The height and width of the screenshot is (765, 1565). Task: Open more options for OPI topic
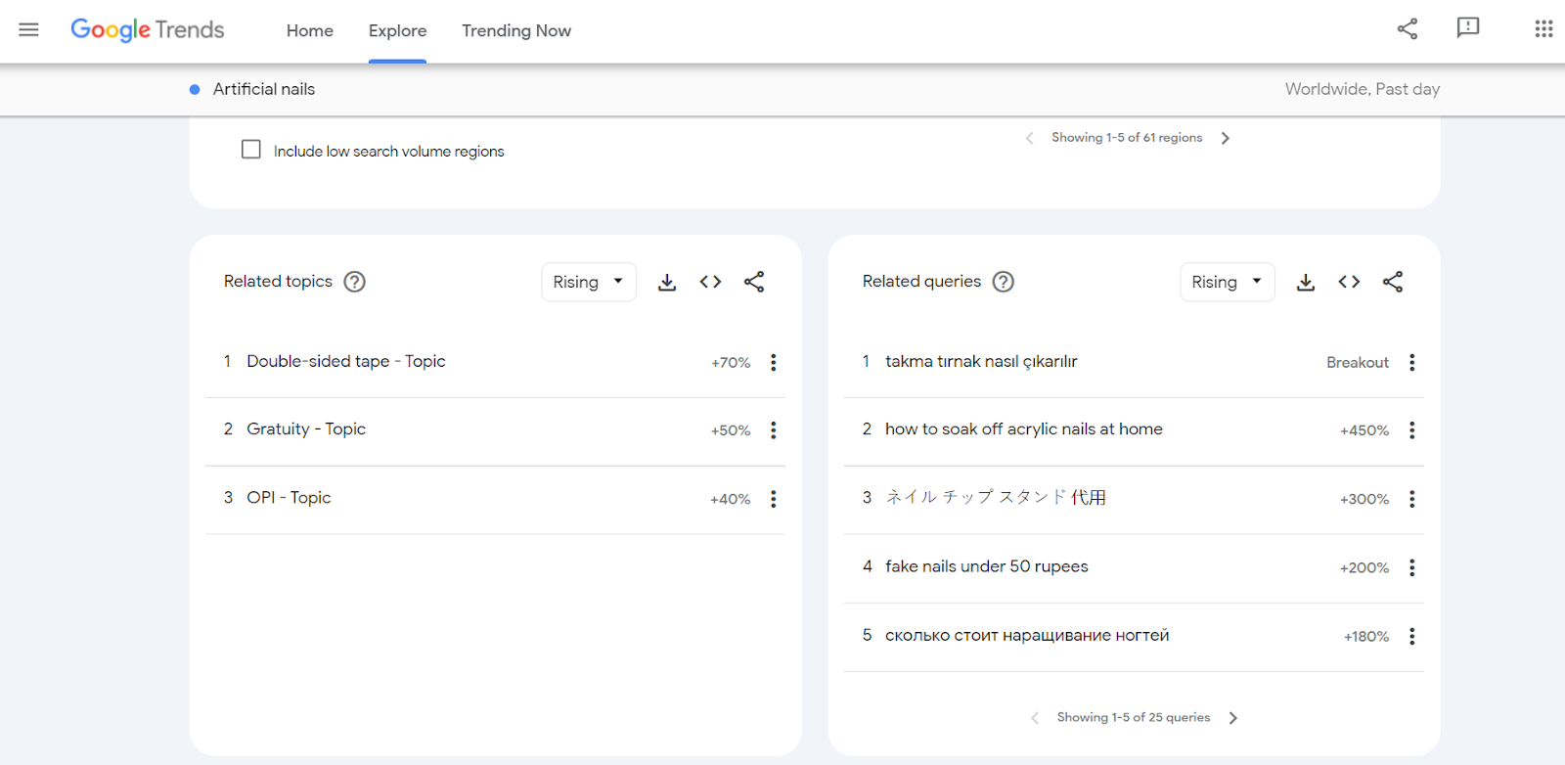(774, 499)
